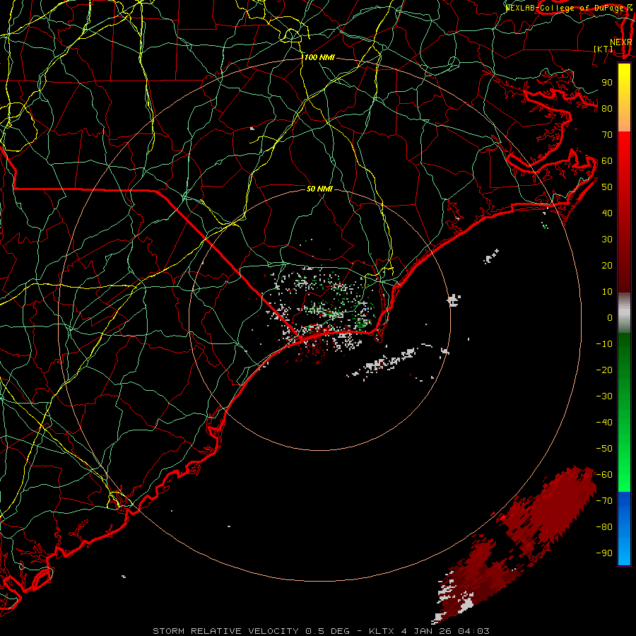The height and width of the screenshot is (636, 636).
Task: Click the footer text STORM RELATIVE VELOCITY
Action: click(x=225, y=631)
